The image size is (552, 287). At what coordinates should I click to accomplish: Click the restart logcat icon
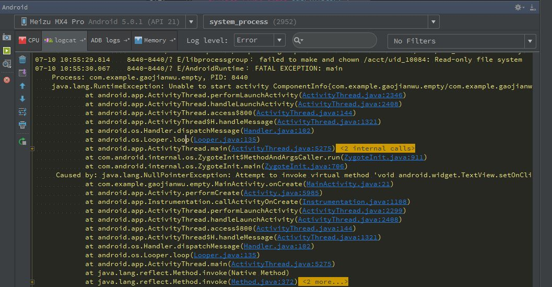click(x=22, y=141)
